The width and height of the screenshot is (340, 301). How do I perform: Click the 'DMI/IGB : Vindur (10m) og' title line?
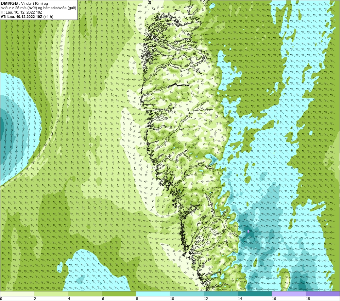click(x=24, y=3)
